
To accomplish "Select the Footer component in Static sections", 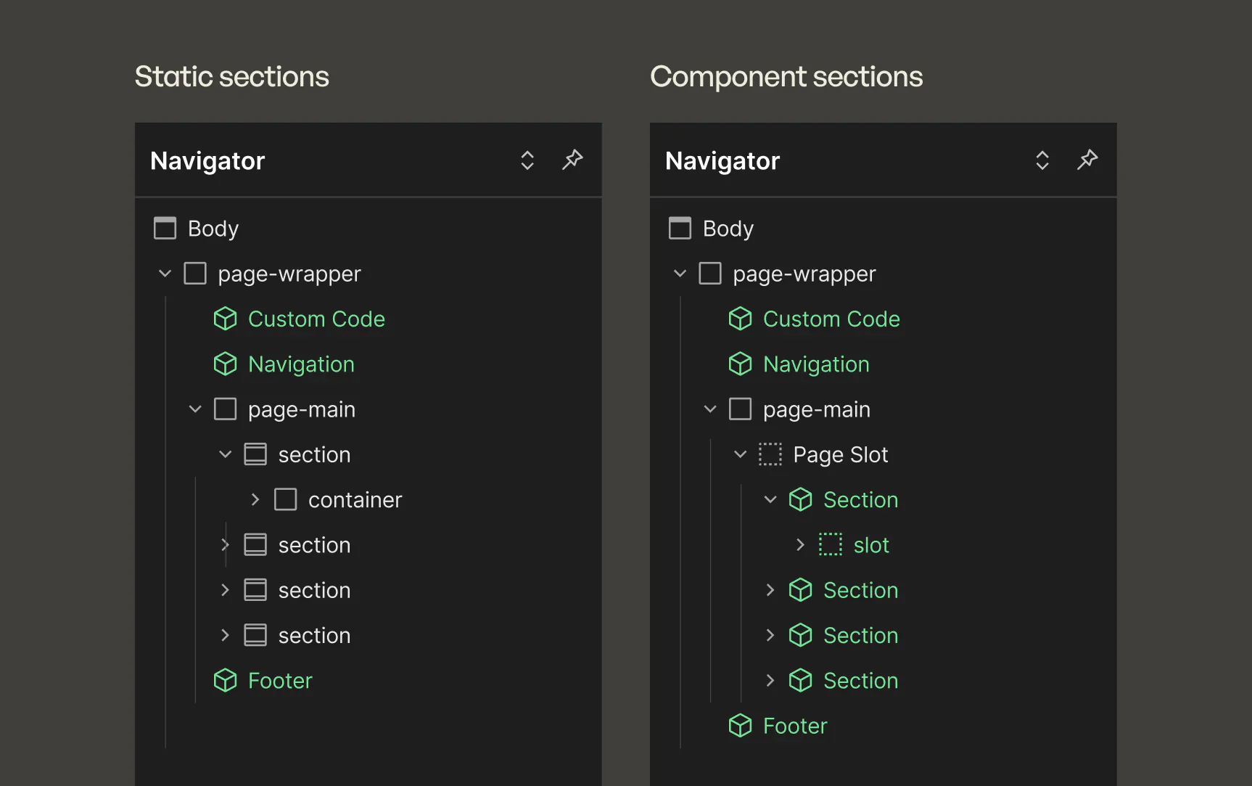I will pos(280,681).
